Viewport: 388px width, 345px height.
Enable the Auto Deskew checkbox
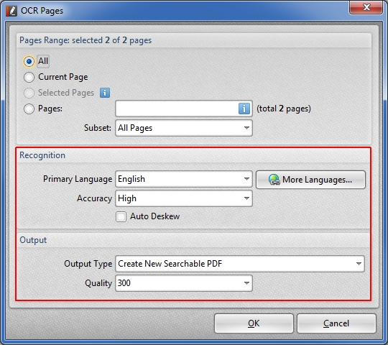tap(121, 216)
